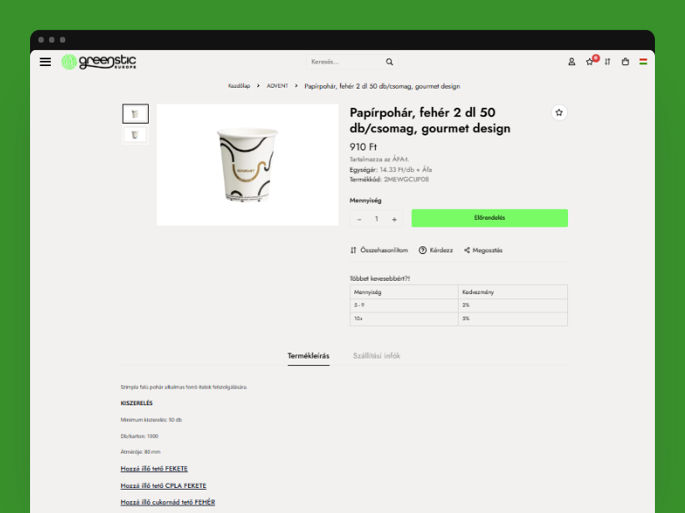The width and height of the screenshot is (685, 513).
Task: Open the compare arrows icon in header
Action: click(x=607, y=62)
